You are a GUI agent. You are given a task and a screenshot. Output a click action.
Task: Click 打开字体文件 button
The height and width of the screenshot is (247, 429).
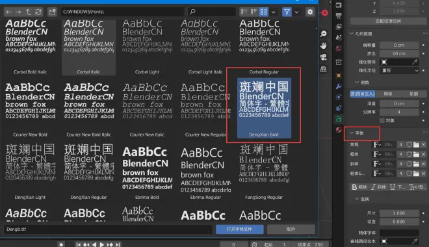(239, 229)
